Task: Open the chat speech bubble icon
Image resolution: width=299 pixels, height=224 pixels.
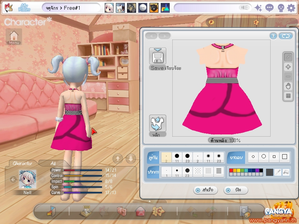Action: [x=269, y=8]
